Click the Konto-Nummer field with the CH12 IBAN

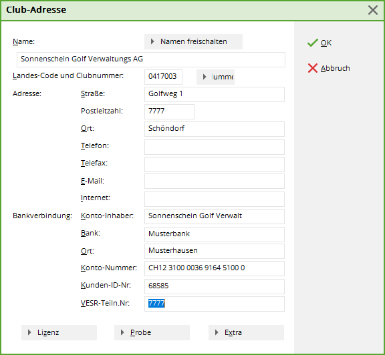215,268
